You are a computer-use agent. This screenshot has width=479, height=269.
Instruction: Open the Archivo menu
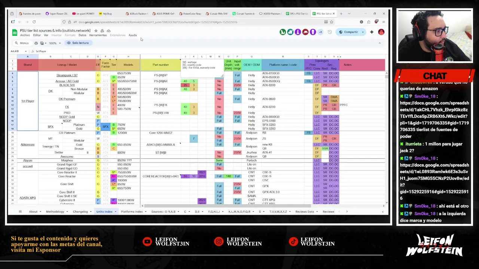tap(25, 35)
